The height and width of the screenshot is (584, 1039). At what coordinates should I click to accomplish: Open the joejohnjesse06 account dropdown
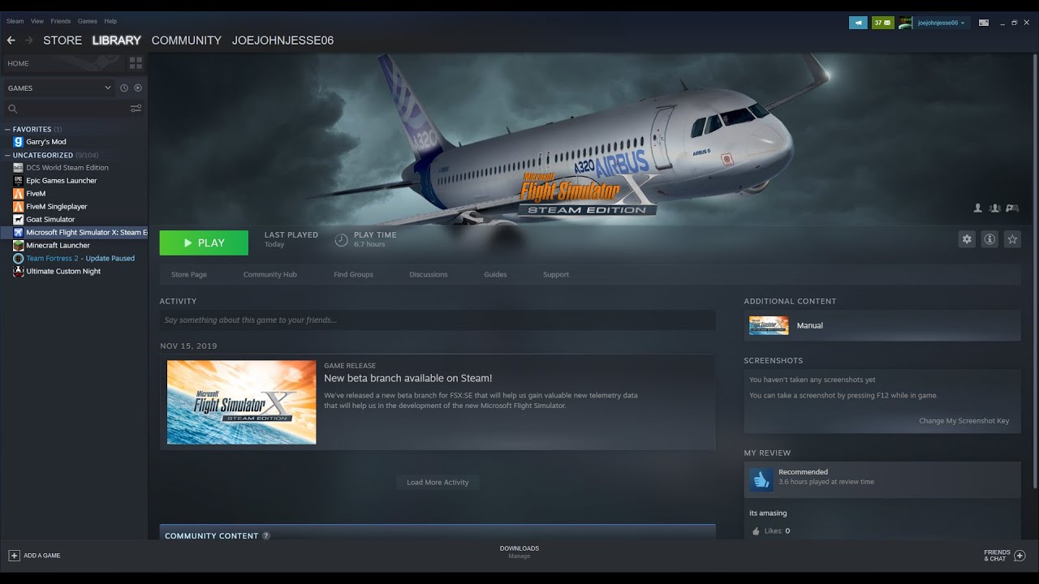[x=941, y=23]
